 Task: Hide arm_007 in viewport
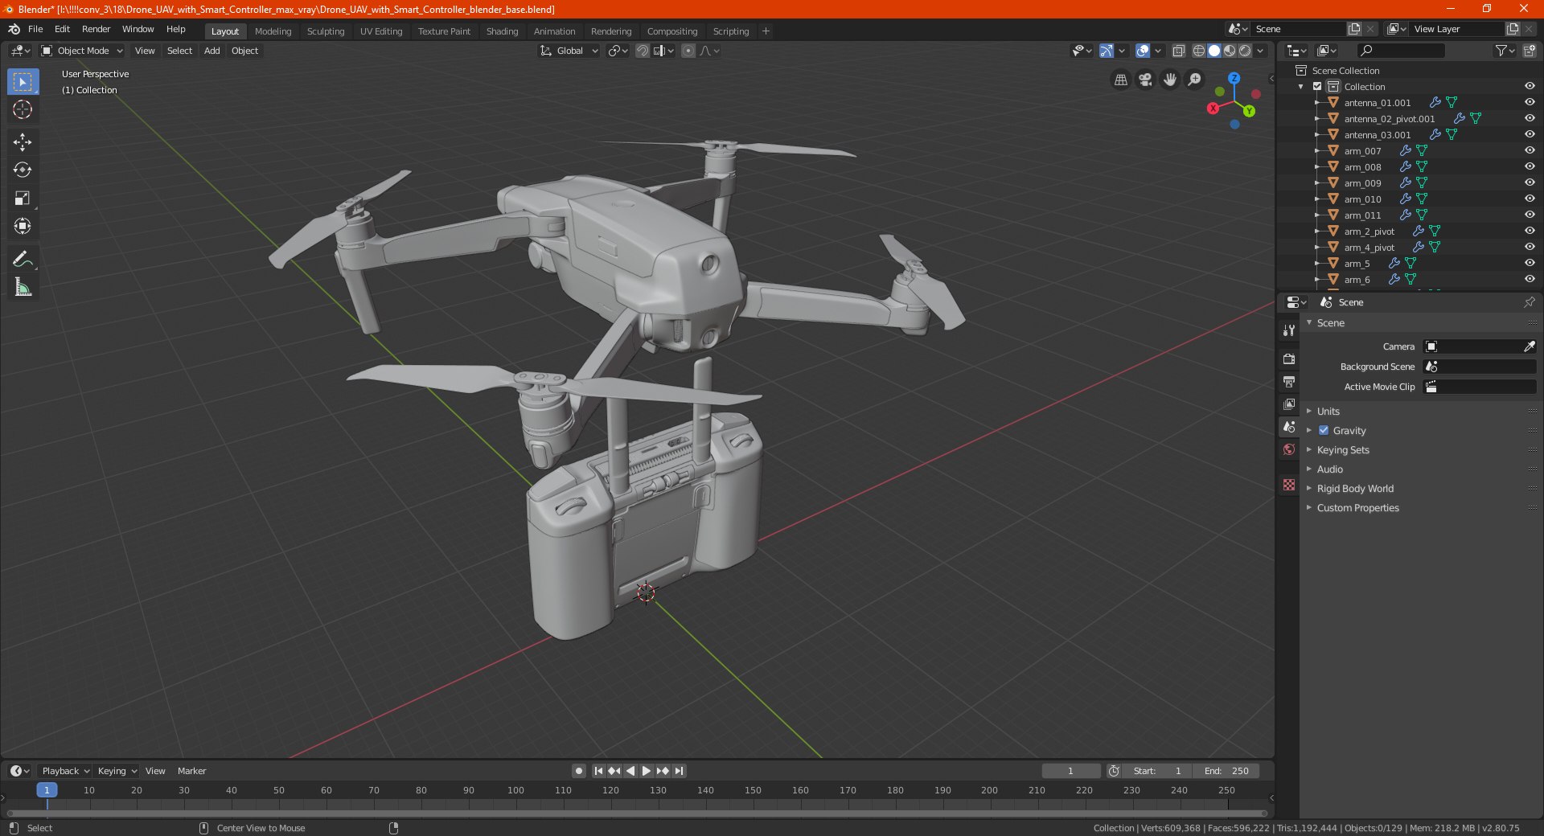(x=1530, y=150)
